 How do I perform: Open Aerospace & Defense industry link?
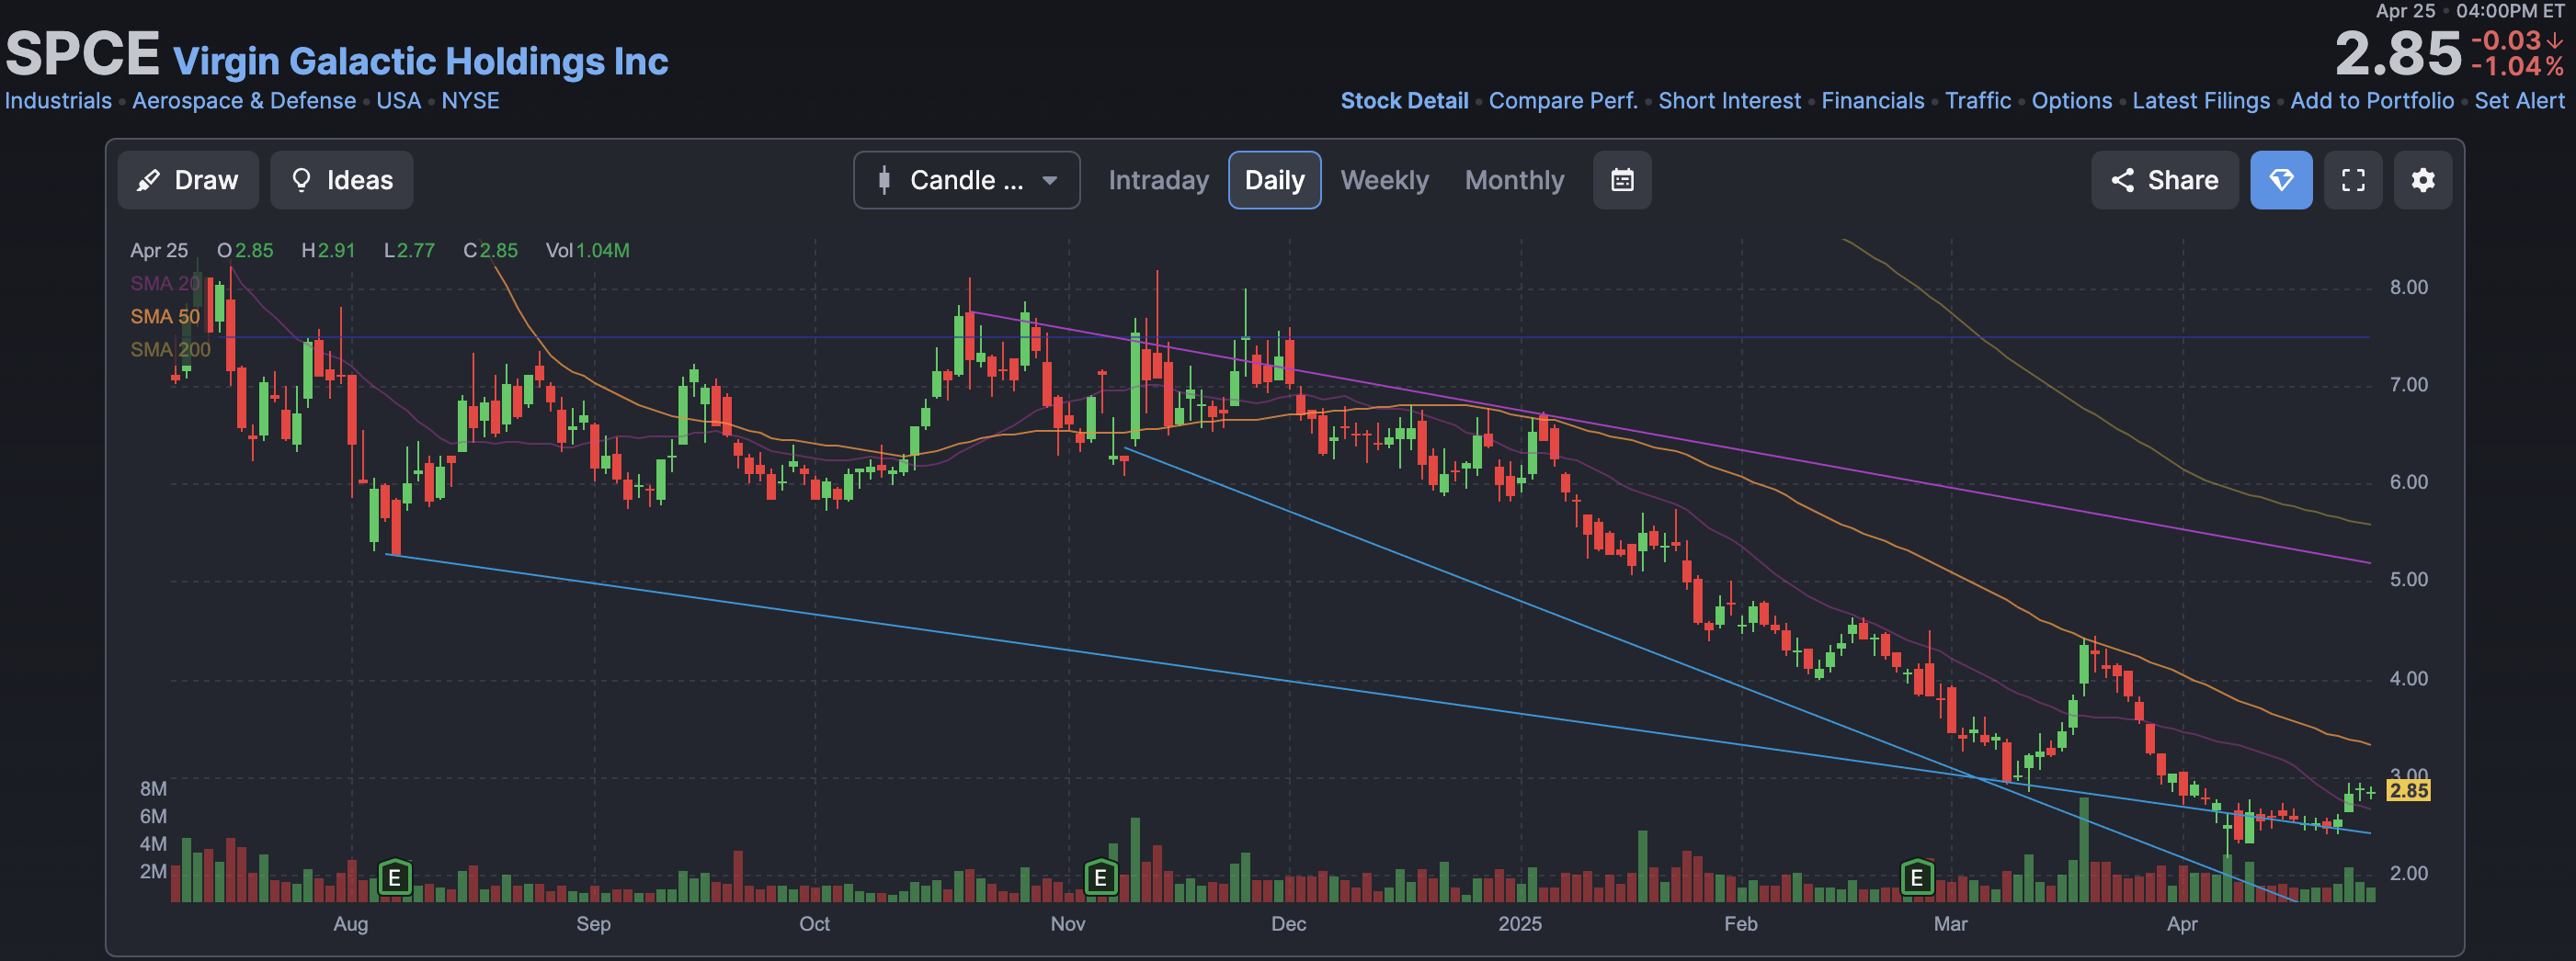pyautogui.click(x=244, y=101)
